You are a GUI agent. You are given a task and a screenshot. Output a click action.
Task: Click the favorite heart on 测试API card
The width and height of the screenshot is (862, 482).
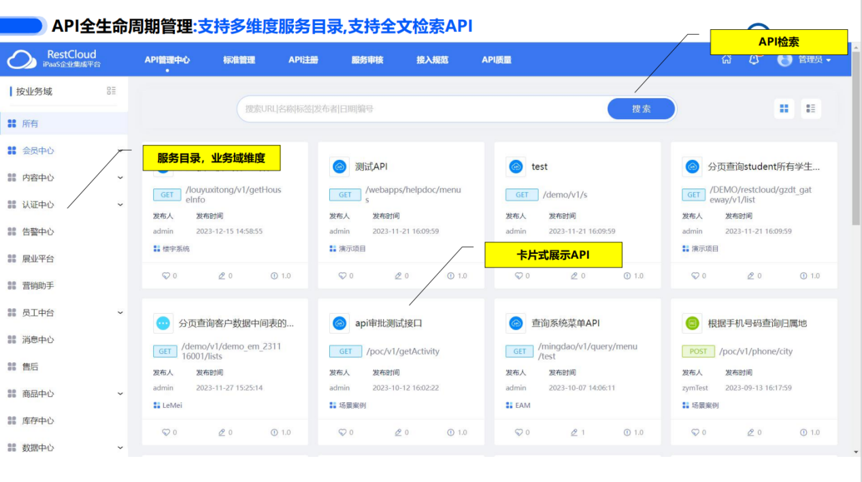click(342, 276)
